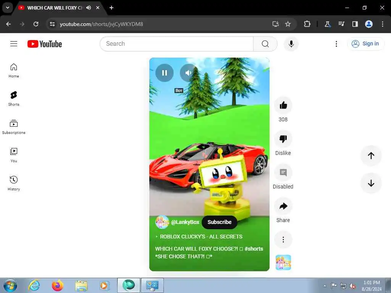Click the search magnifier button
The height and width of the screenshot is (293, 391).
pyautogui.click(x=265, y=44)
